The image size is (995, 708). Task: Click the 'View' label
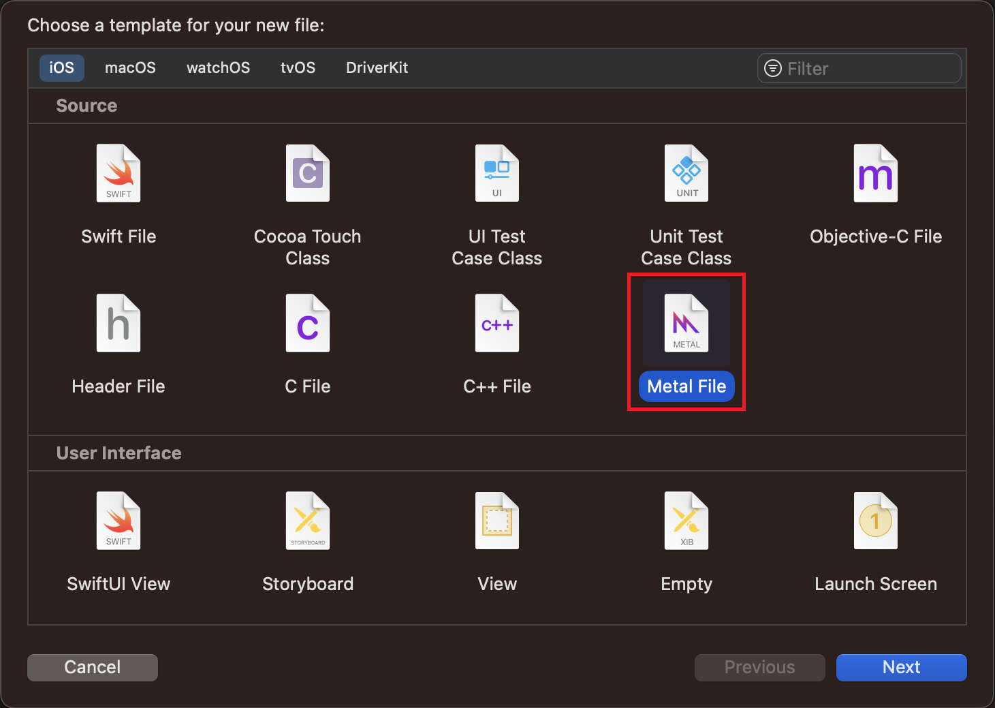pyautogui.click(x=497, y=584)
